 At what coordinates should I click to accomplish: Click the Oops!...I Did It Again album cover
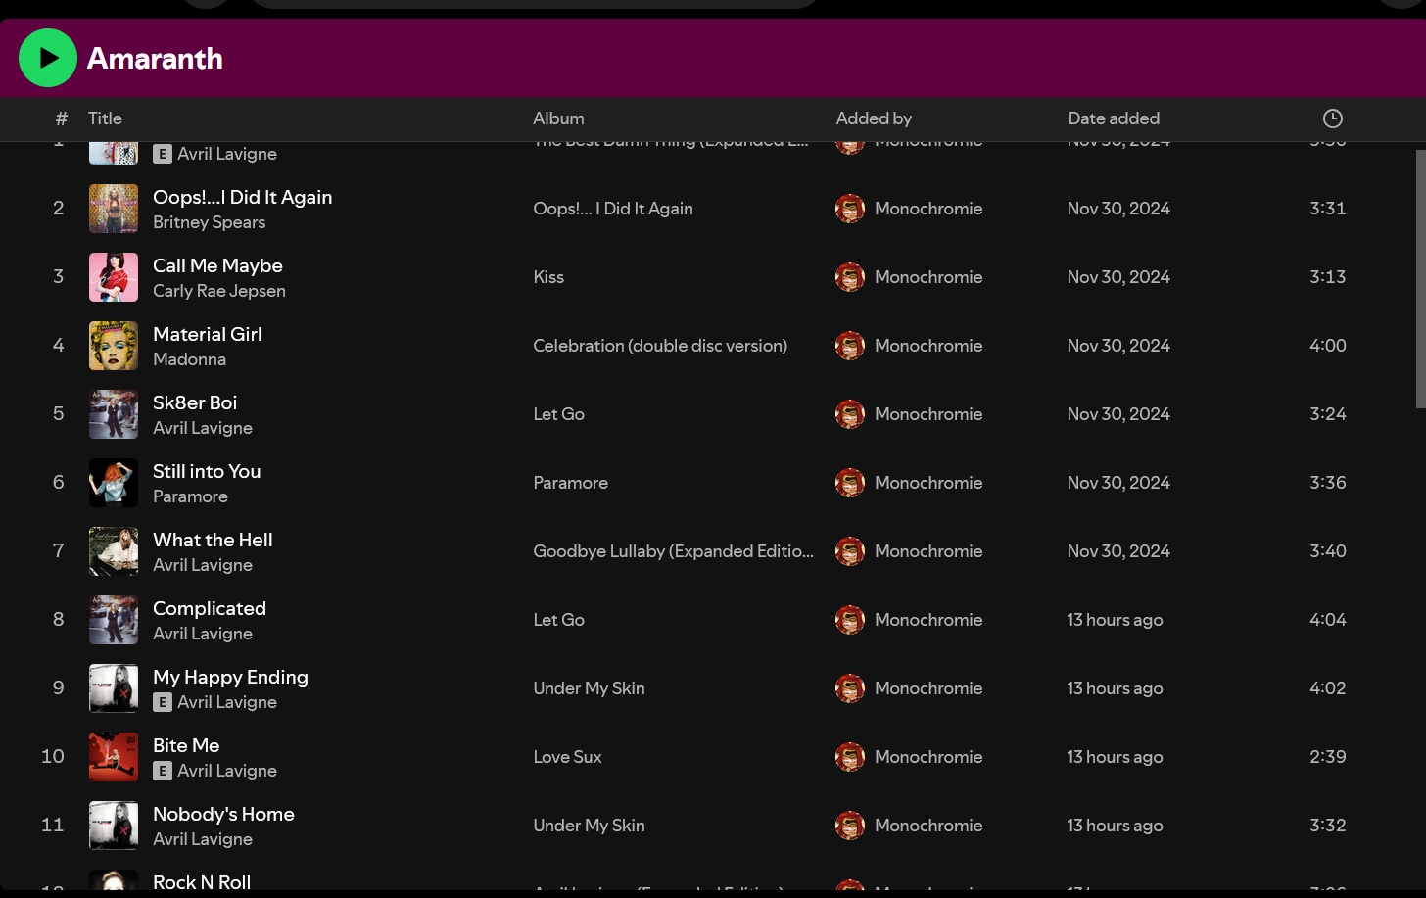click(x=114, y=209)
